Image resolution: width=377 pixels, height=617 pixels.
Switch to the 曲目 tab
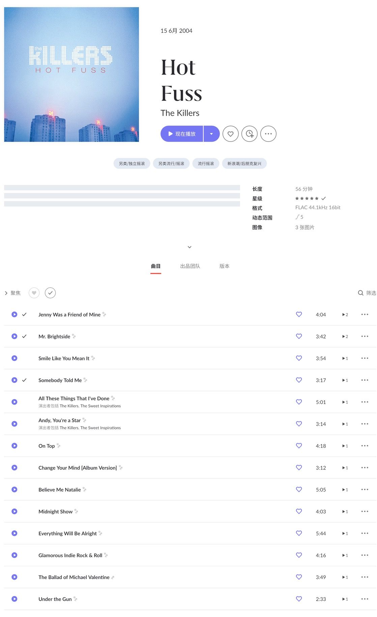click(x=156, y=266)
